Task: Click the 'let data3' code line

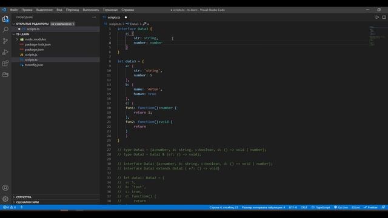Action: (131, 61)
